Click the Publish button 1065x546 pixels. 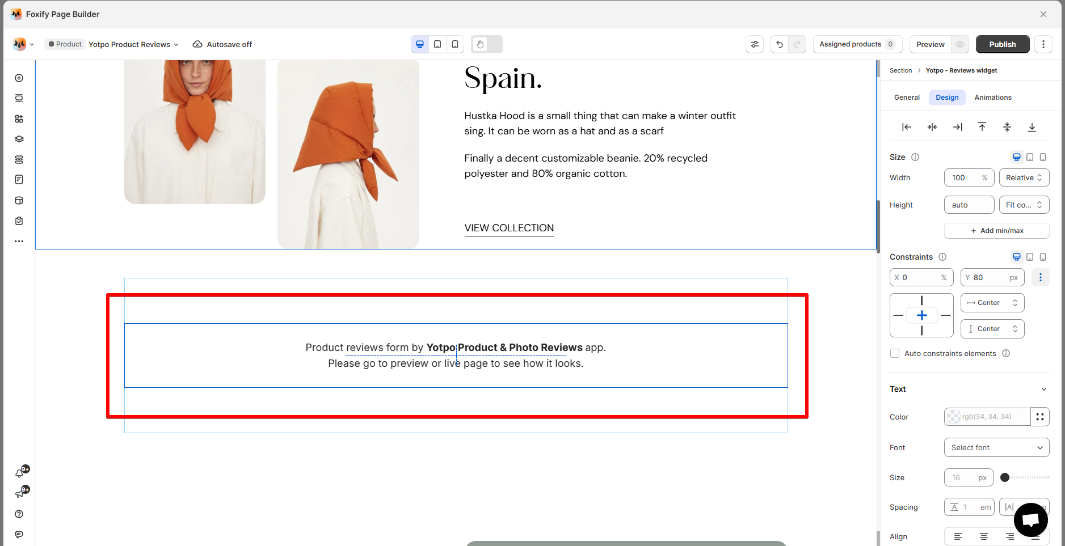coord(1003,44)
